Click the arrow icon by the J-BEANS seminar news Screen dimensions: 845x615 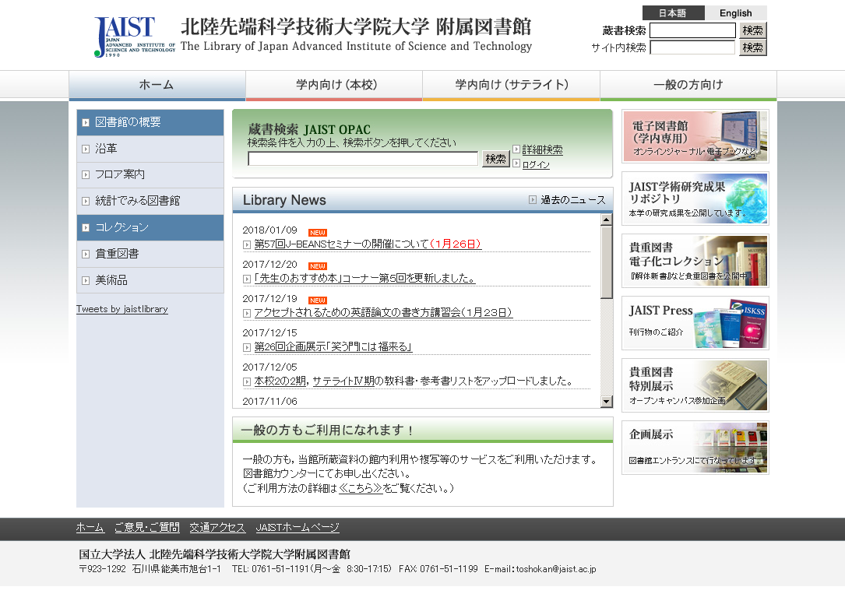point(247,244)
